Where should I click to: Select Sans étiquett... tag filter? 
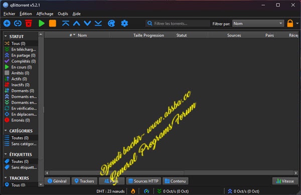21,167
